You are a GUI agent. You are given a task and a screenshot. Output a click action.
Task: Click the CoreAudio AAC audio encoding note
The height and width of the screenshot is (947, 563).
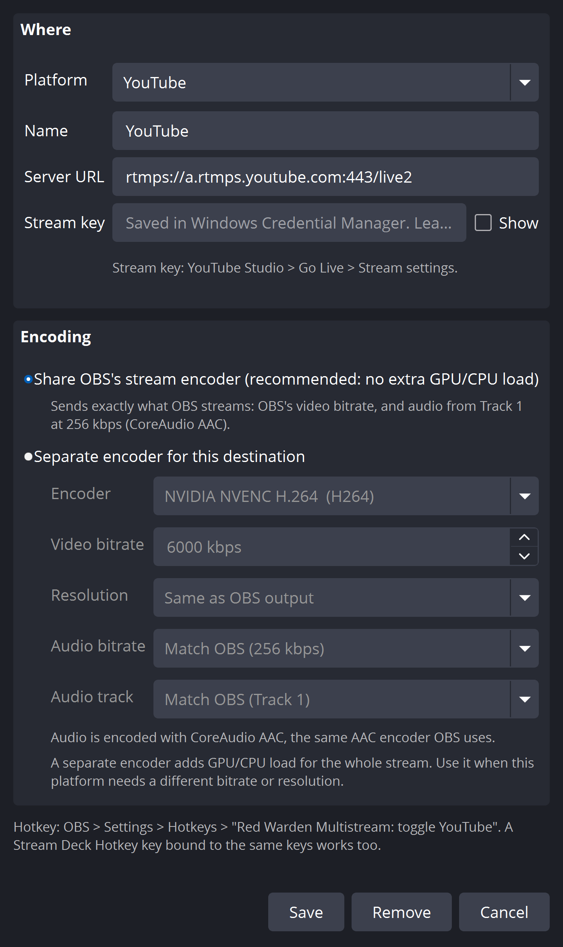[273, 737]
